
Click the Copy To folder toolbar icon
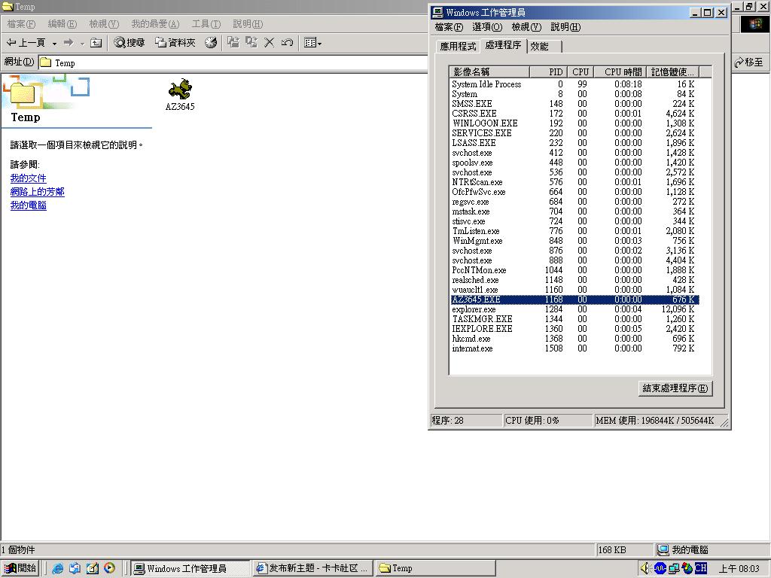(x=251, y=43)
